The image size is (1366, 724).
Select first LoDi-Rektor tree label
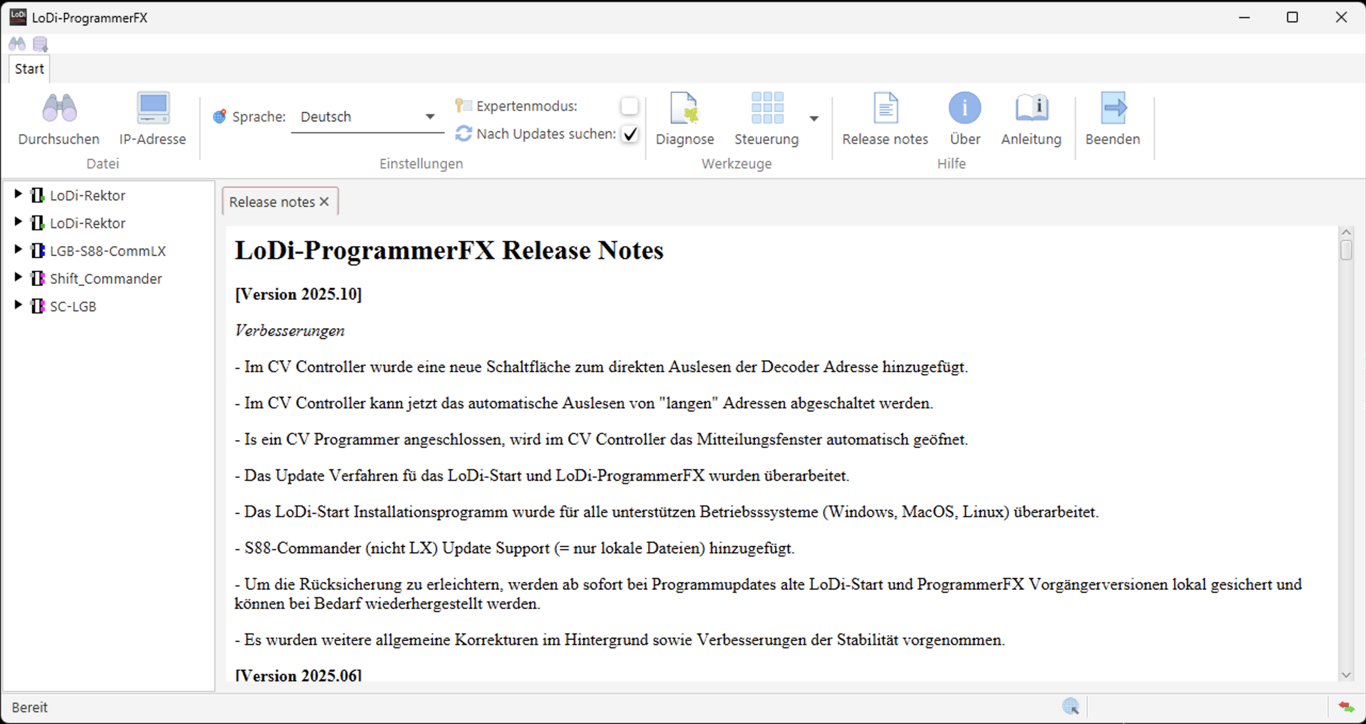coord(87,195)
